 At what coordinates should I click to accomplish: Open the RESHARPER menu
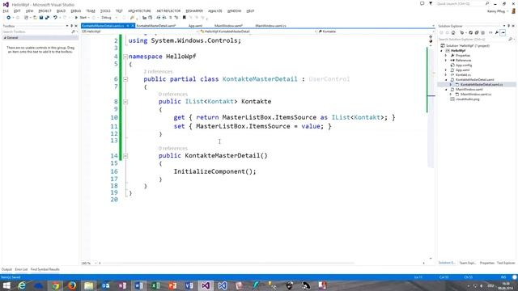pos(194,11)
